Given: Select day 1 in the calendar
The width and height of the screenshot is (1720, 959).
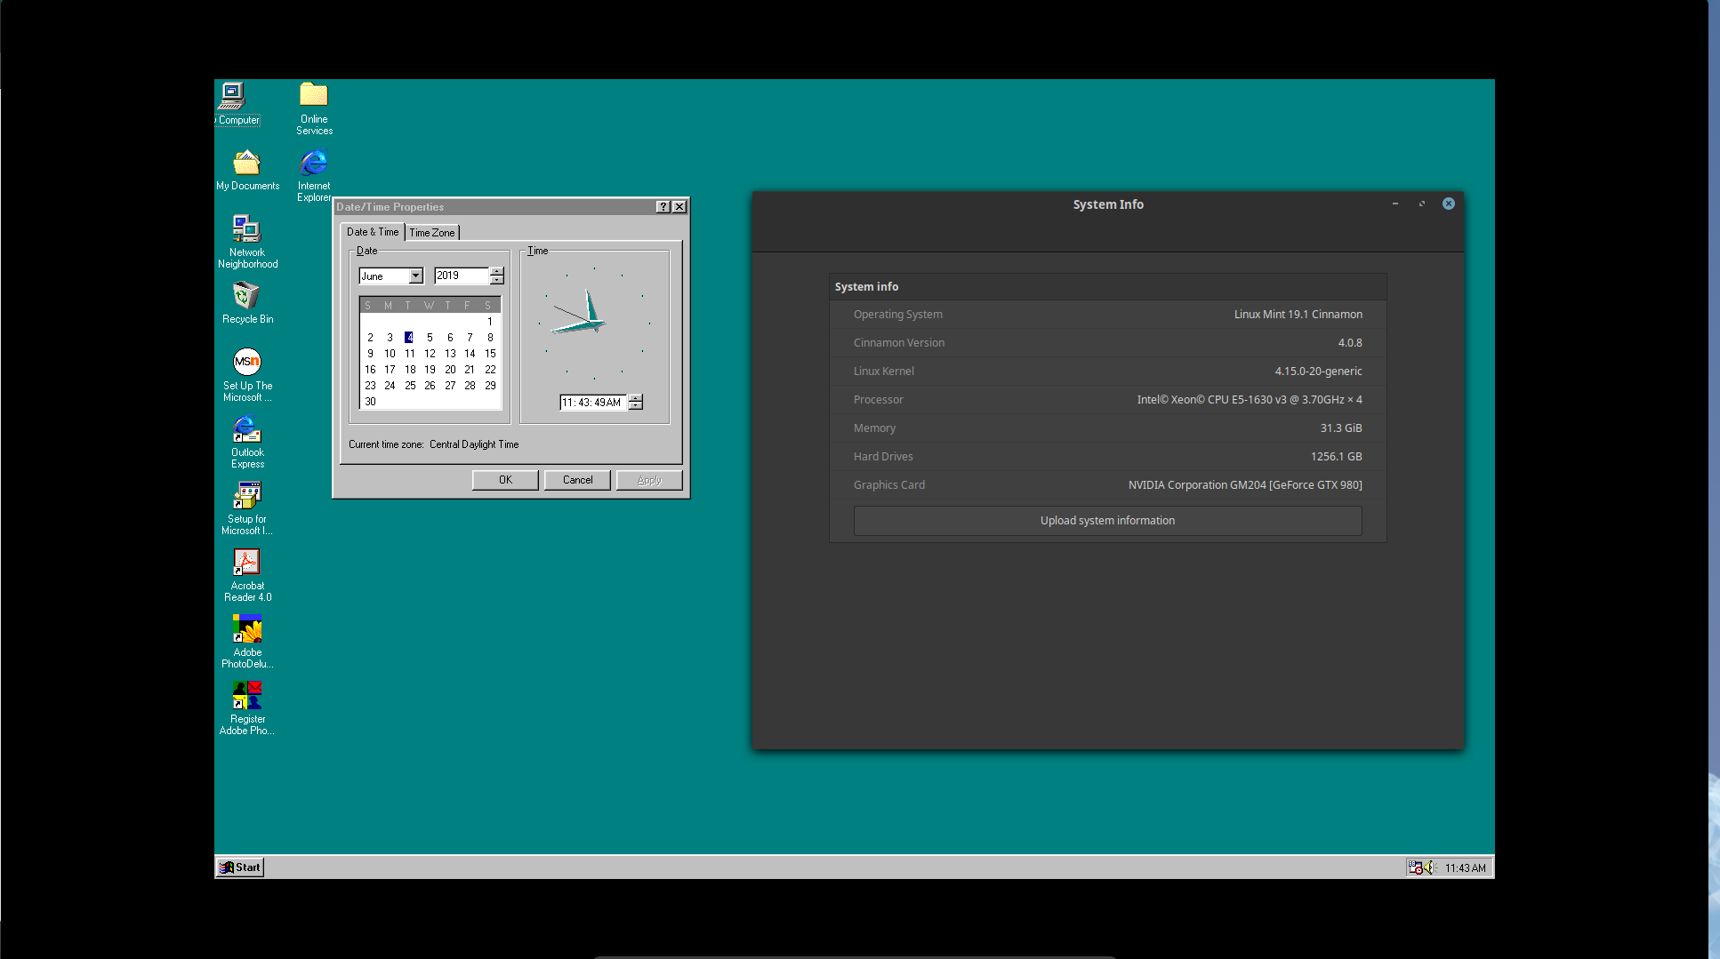Looking at the screenshot, I should click(490, 322).
